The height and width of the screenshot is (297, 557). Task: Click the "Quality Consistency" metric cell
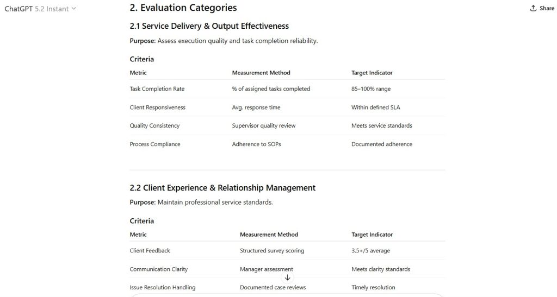coord(154,126)
